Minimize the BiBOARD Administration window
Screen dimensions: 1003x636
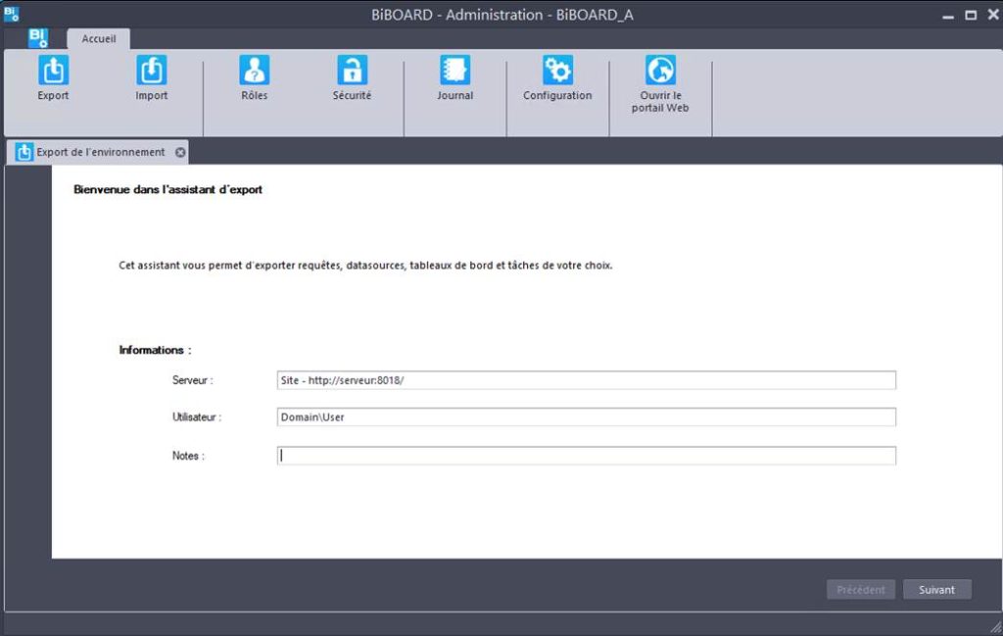948,17
